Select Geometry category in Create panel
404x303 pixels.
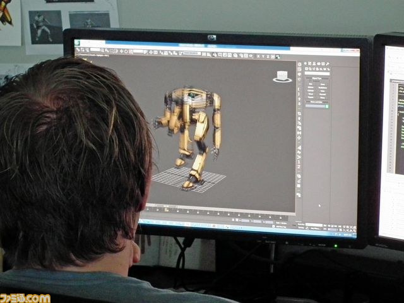(x=306, y=69)
